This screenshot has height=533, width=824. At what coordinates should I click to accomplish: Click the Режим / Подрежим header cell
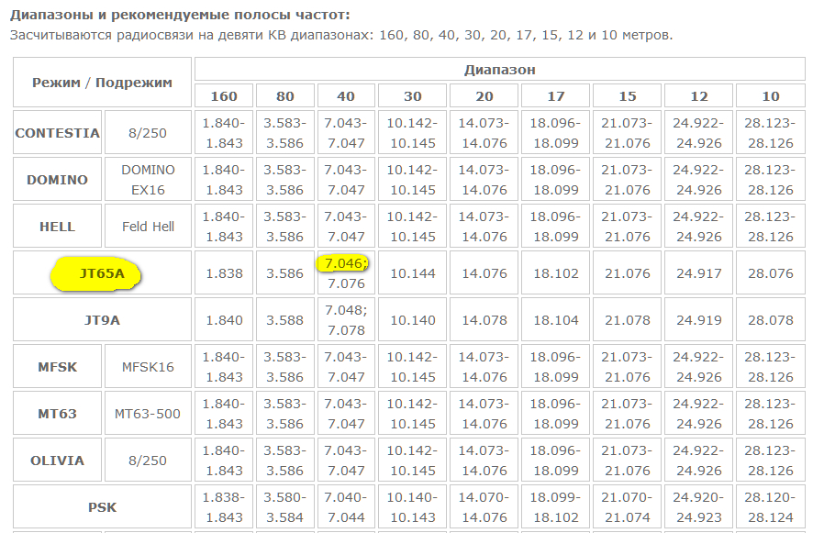102,83
